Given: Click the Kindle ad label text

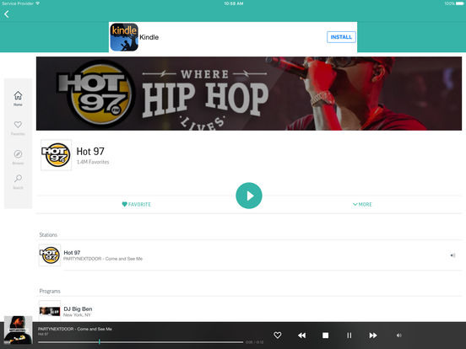Looking at the screenshot, I should click(149, 37).
